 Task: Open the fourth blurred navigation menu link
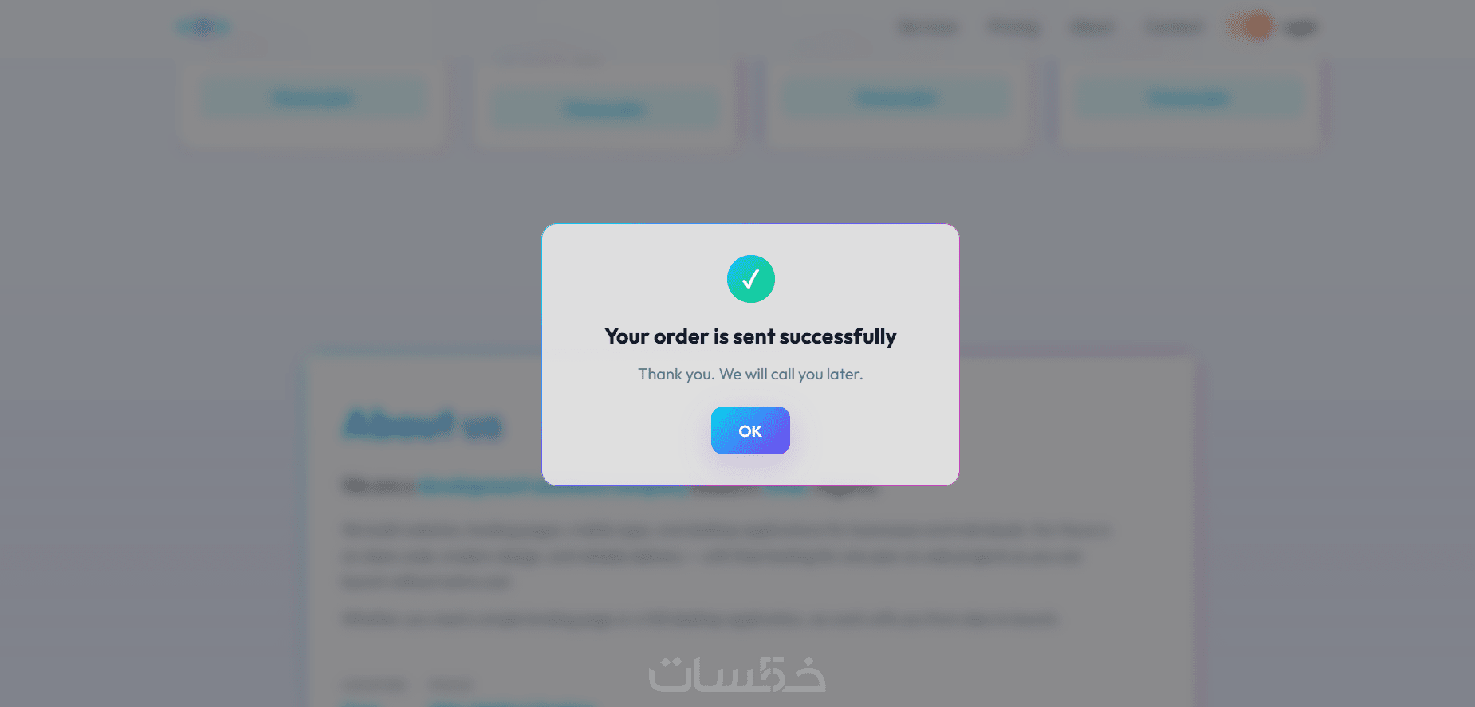[x=1172, y=28]
